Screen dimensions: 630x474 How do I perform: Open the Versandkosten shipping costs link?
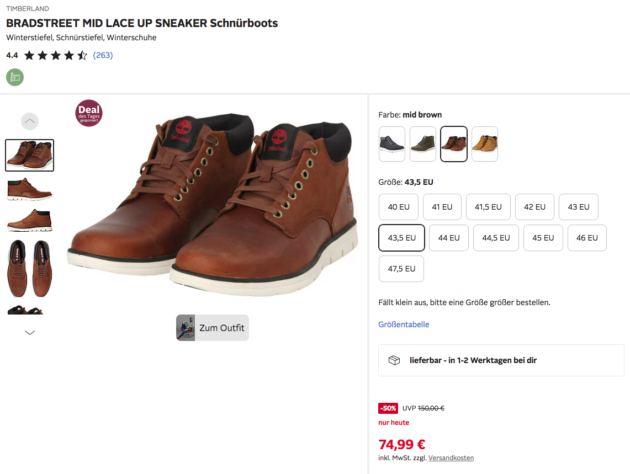451,458
